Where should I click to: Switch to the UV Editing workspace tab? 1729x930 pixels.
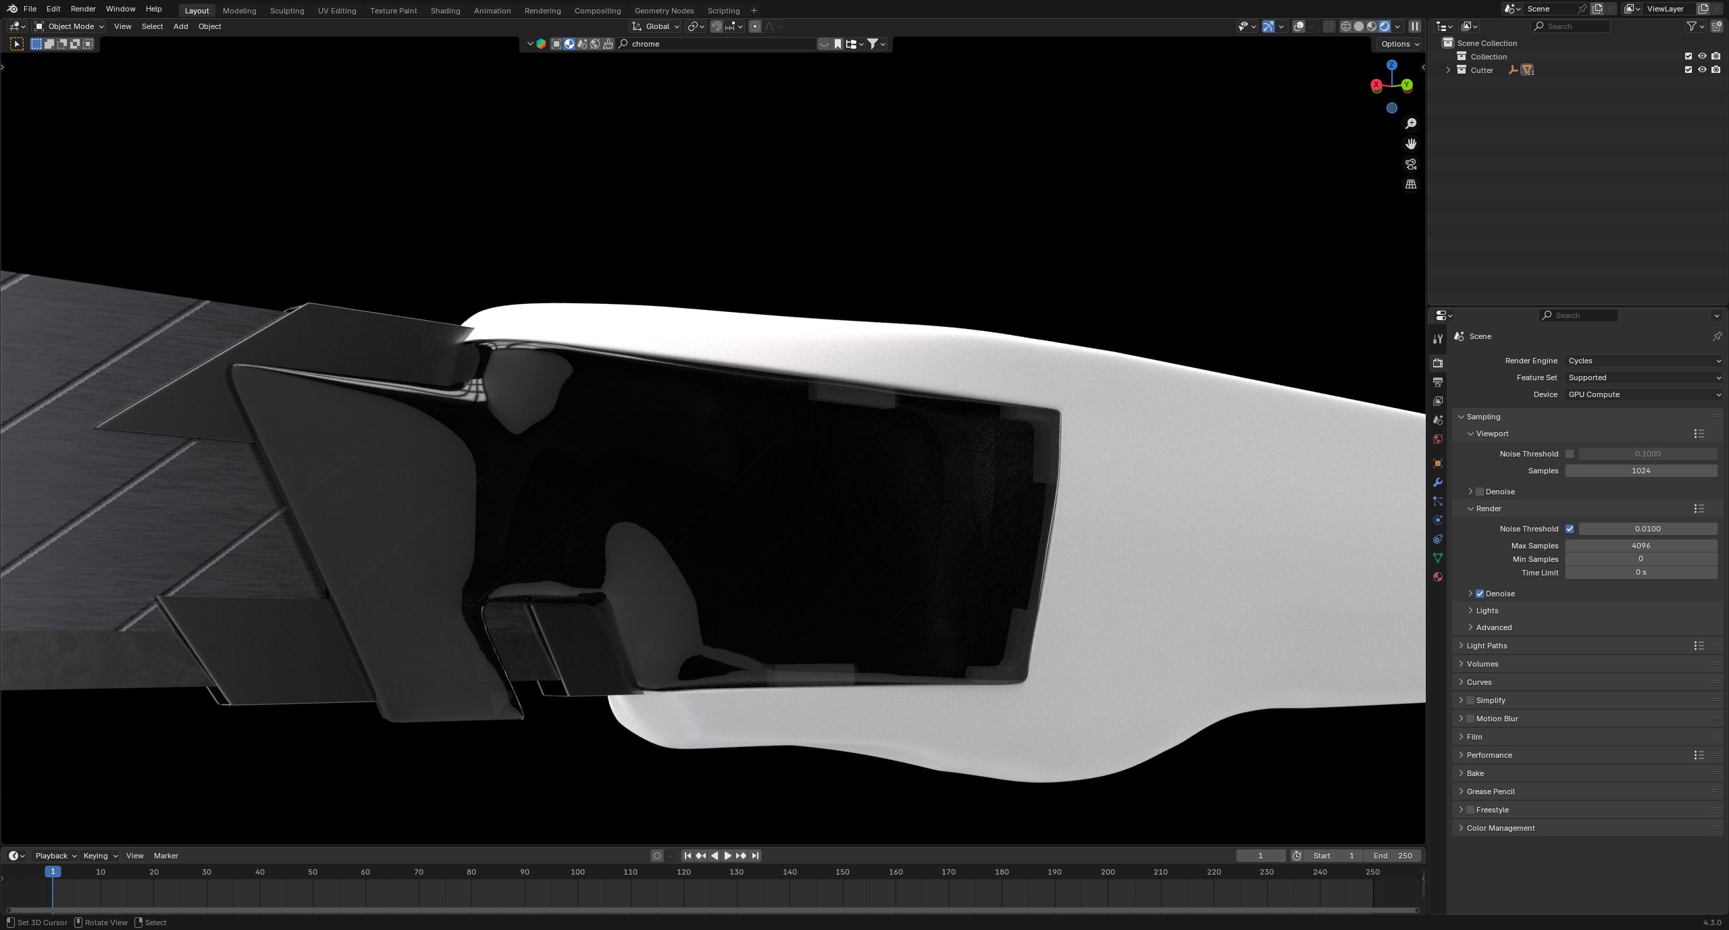(x=337, y=11)
